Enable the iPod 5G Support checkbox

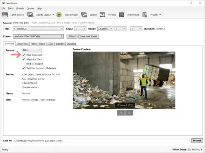(x=24, y=64)
